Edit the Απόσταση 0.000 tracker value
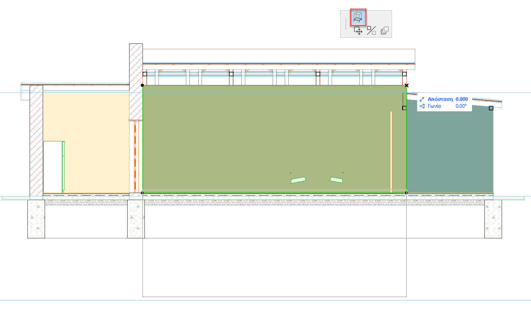 click(461, 99)
